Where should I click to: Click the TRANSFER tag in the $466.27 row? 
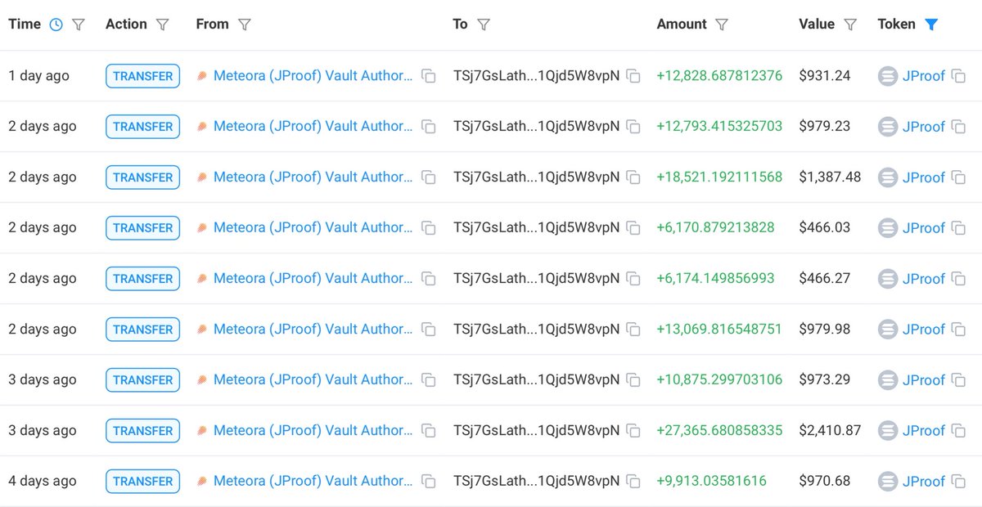tap(142, 279)
